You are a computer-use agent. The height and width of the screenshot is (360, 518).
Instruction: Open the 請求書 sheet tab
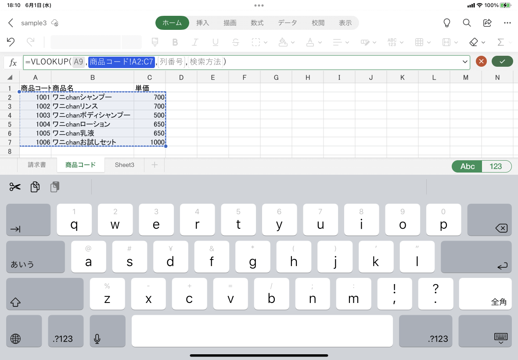pos(37,165)
